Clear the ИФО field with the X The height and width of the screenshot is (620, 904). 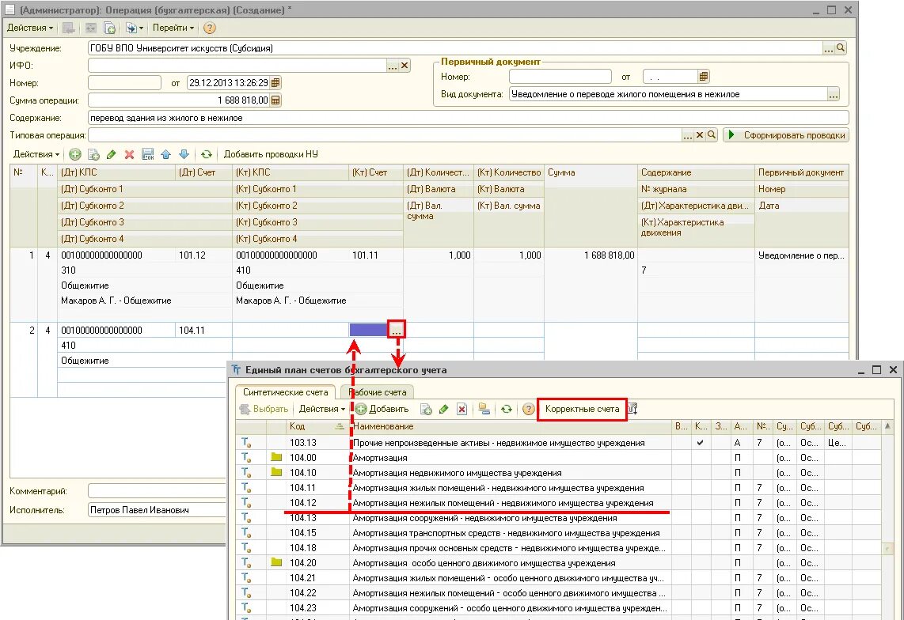tap(405, 66)
